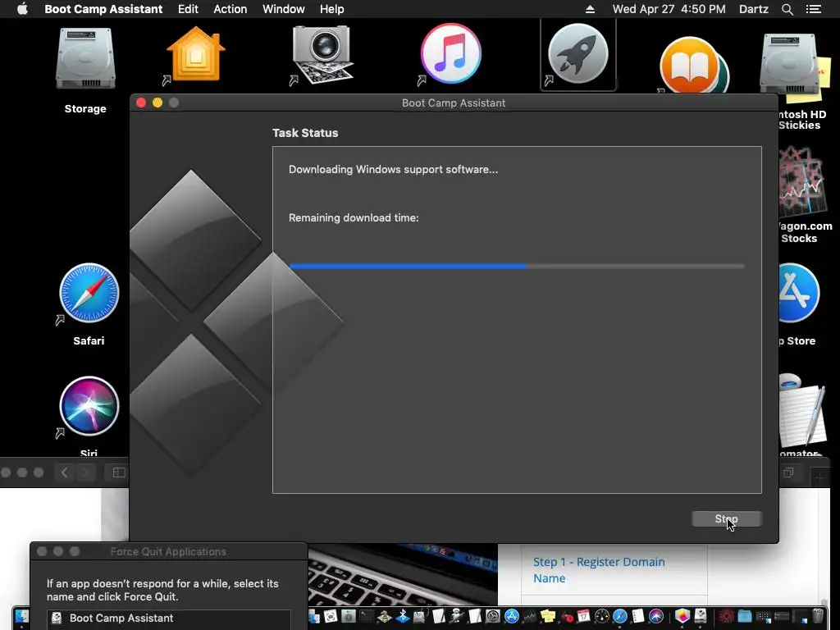Toggle the sidebar button in browser window
840x630 pixels.
119,472
